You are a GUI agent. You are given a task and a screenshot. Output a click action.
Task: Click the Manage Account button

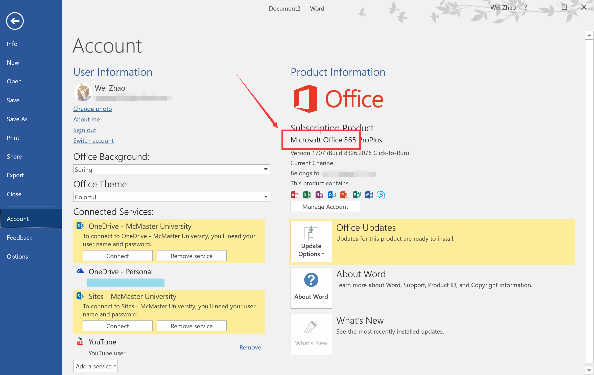tap(325, 207)
